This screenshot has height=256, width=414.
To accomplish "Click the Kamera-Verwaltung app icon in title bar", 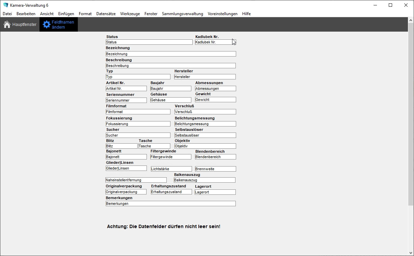I will point(5,5).
